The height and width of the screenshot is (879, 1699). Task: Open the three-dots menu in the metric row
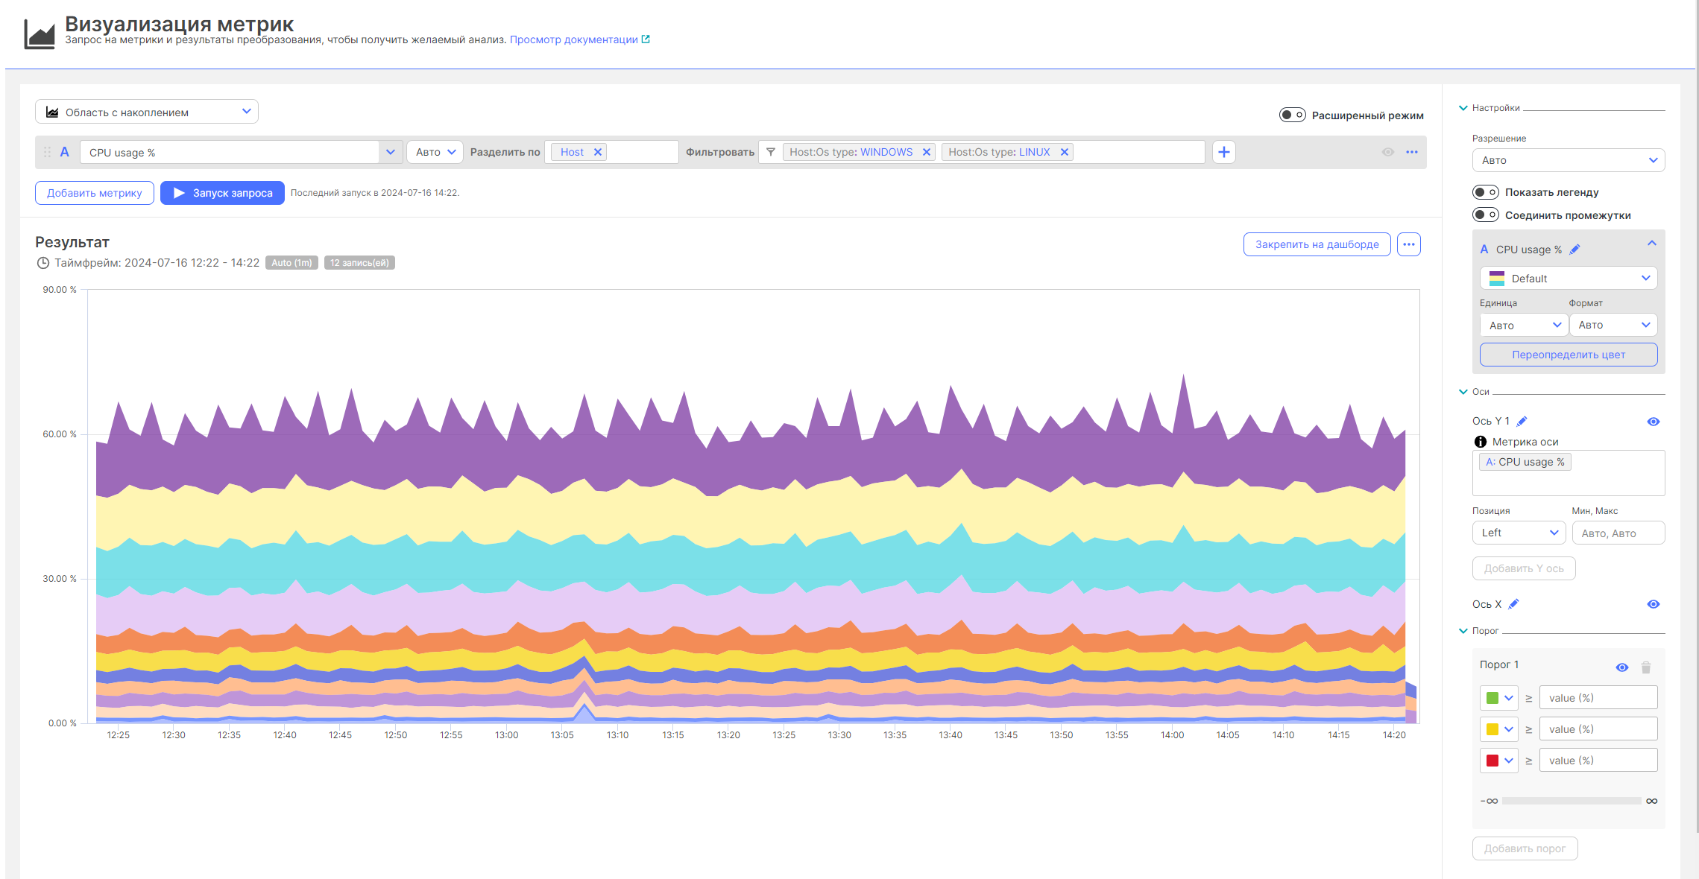(x=1412, y=152)
